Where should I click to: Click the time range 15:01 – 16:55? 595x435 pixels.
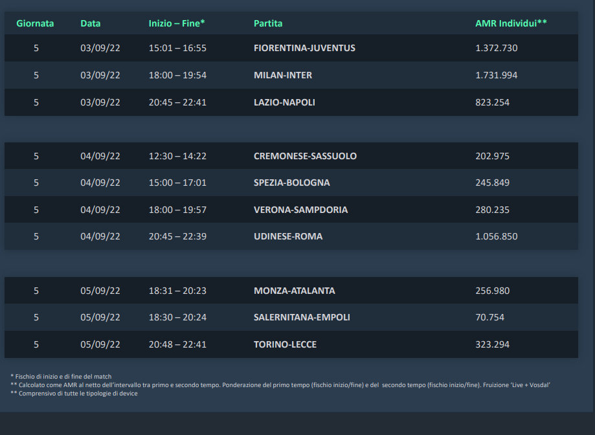(177, 48)
